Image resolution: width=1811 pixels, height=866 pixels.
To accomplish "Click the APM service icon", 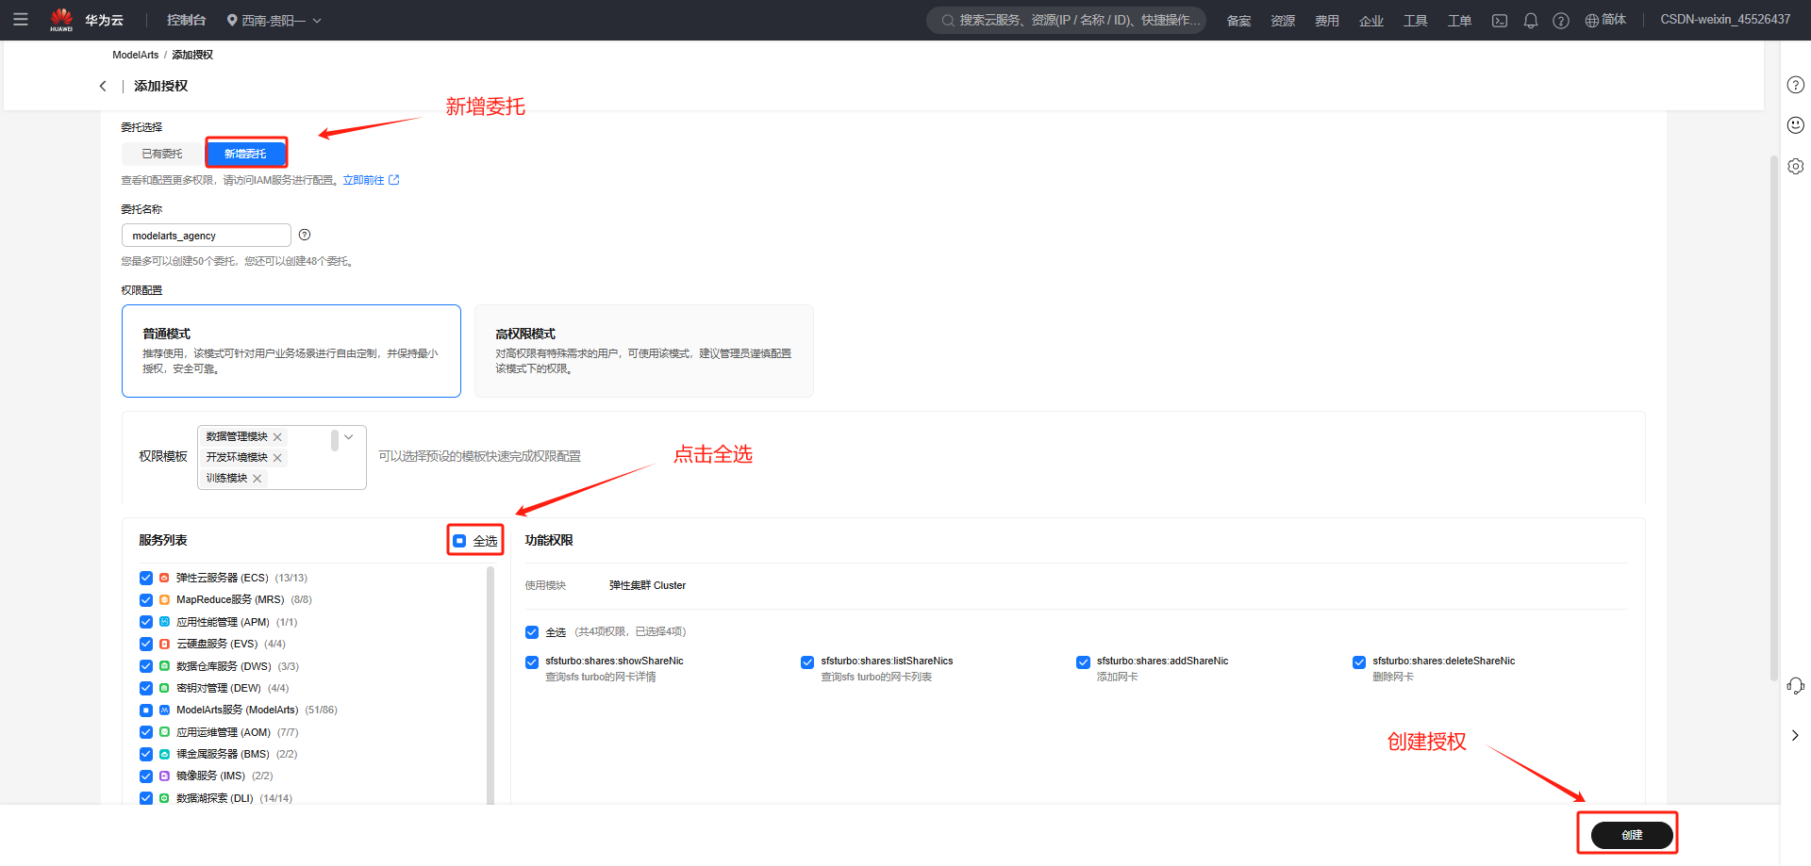I will tap(164, 622).
